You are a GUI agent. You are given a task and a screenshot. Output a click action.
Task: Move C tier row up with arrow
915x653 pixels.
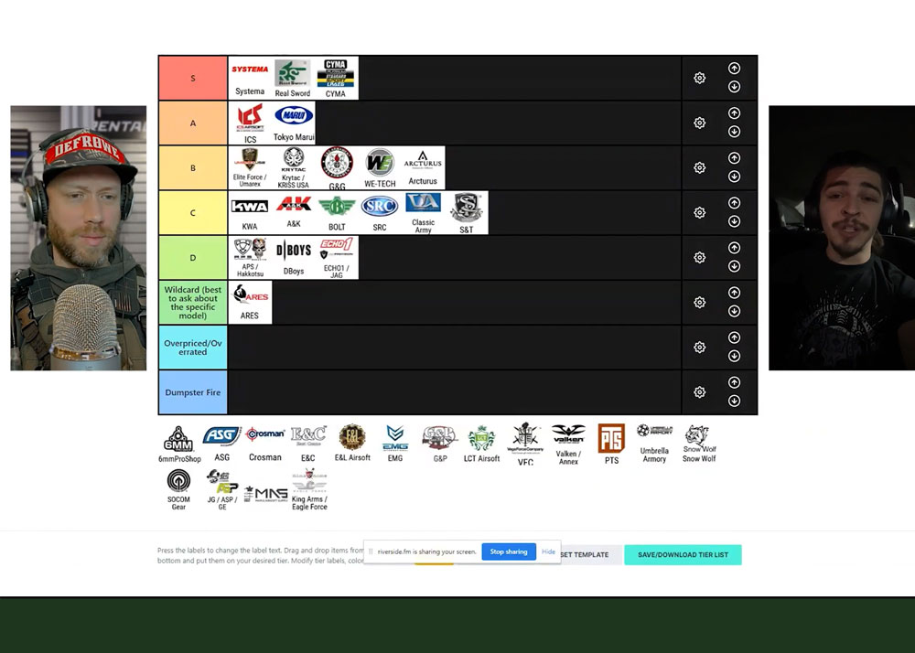[x=734, y=203]
